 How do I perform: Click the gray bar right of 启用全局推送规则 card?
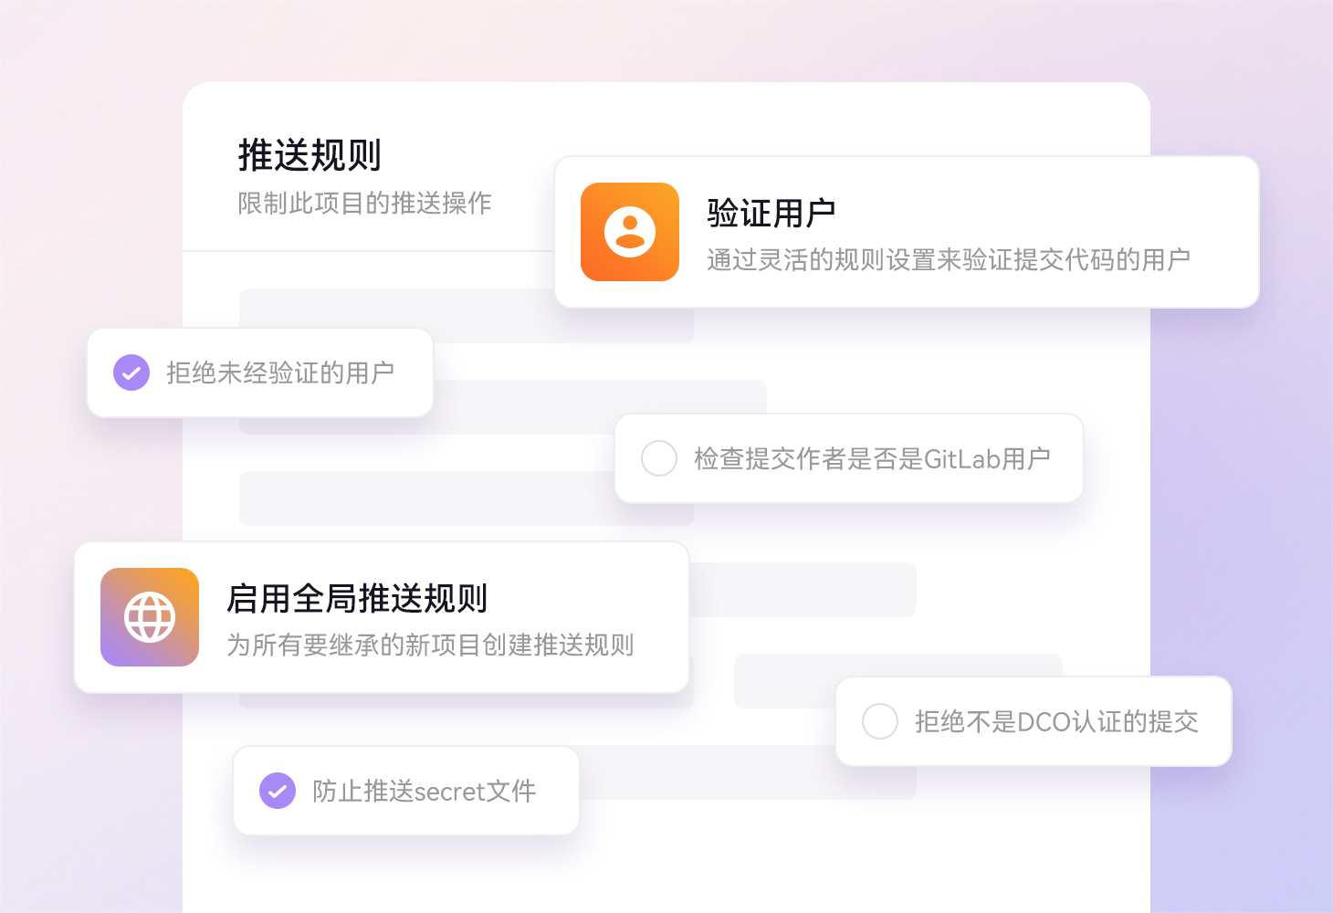click(802, 590)
